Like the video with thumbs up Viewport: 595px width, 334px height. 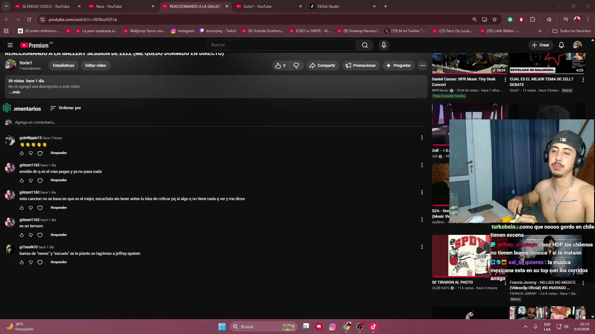[280, 65]
